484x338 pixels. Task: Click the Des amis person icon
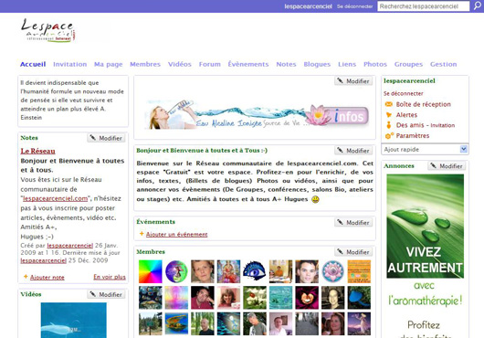[x=389, y=125]
